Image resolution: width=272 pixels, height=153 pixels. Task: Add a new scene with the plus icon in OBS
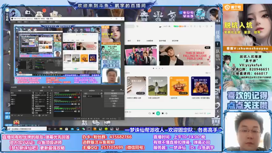12,115
